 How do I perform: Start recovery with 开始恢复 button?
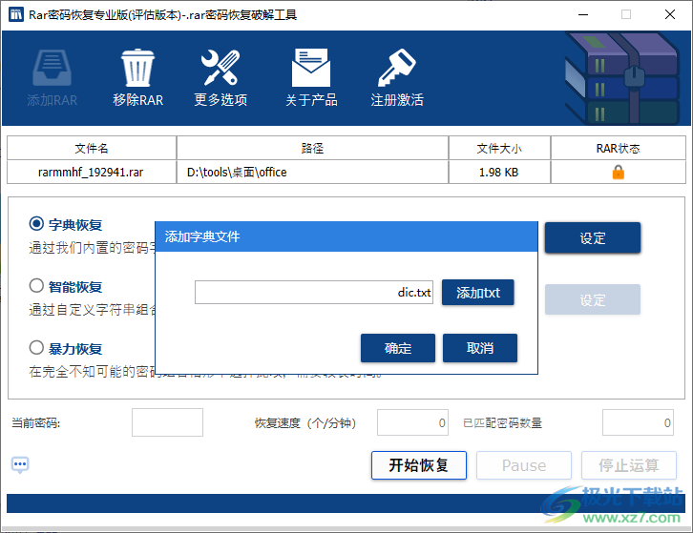(419, 465)
